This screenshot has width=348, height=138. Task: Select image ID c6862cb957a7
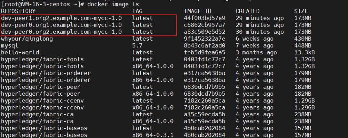click(x=205, y=25)
